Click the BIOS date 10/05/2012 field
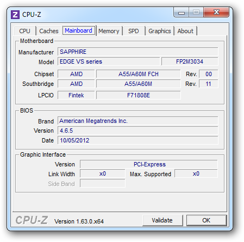This screenshot has height=242, width=244. click(138, 140)
